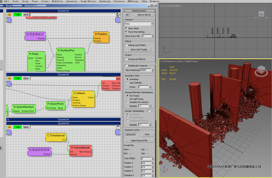Click output connector block of bottom DynamicSet
272x178 pixels.
pos(118,133)
